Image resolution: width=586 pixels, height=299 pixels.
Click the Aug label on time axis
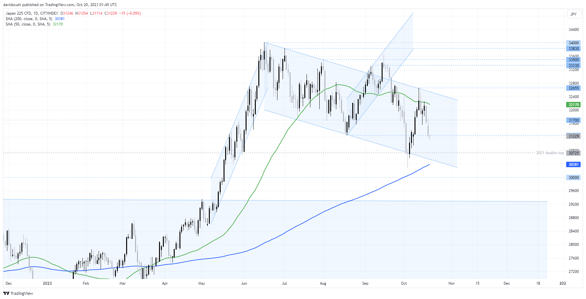(x=323, y=283)
